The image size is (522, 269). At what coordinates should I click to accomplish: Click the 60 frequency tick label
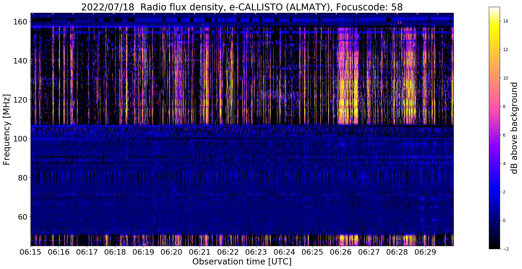point(23,217)
